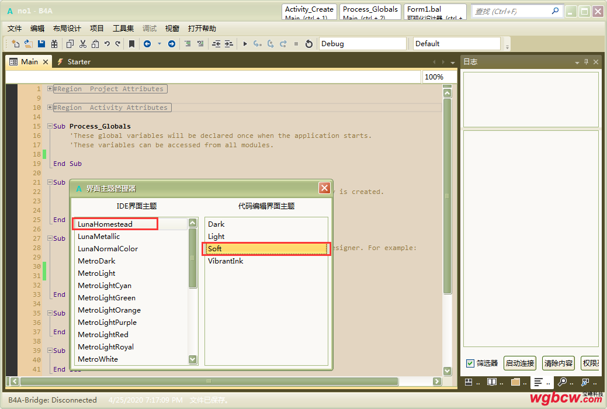The height and width of the screenshot is (409, 607).
Task: Choose VibrantInk code editor theme
Action: 266,261
